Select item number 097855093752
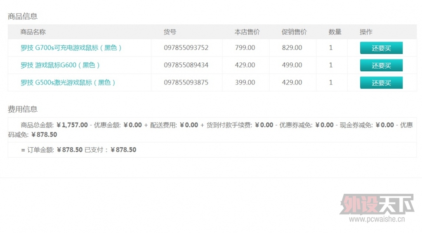This screenshot has height=233, width=422. [186, 47]
